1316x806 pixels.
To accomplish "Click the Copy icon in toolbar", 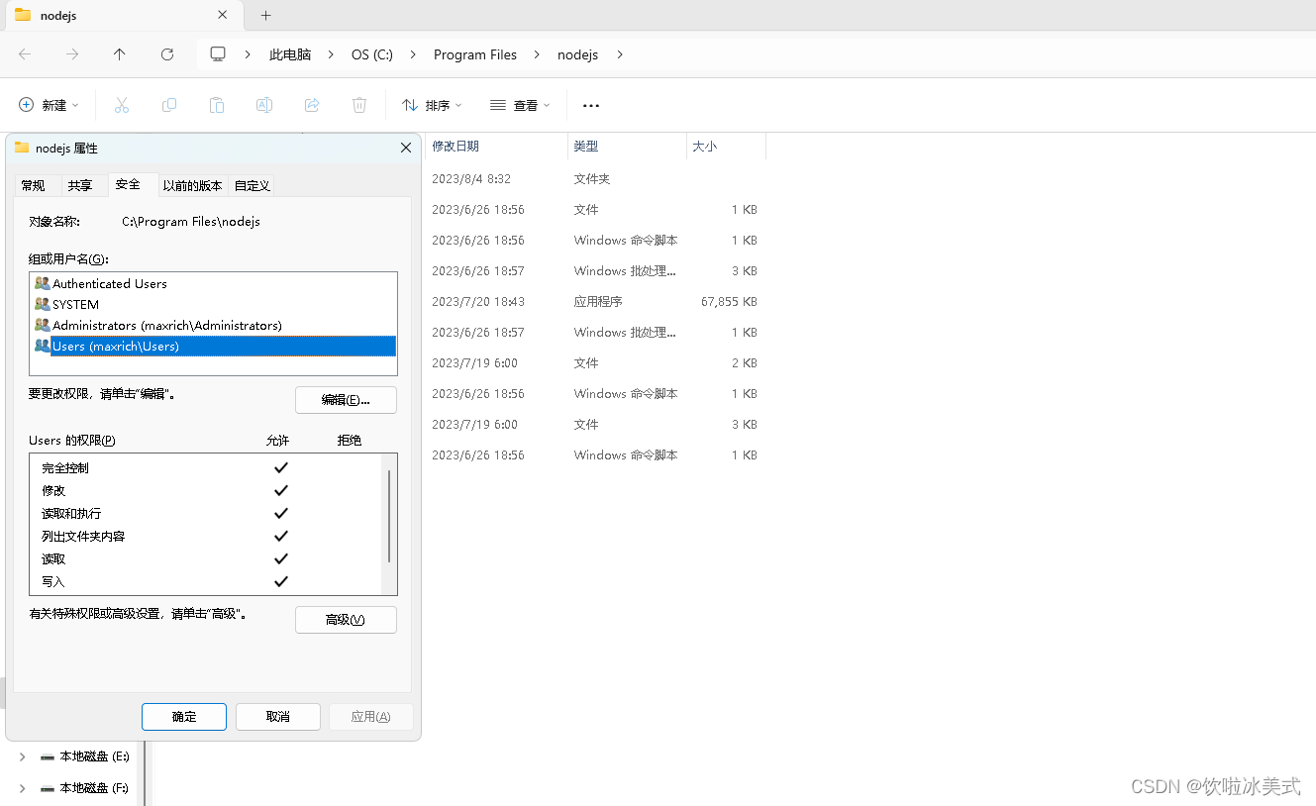I will tap(169, 105).
